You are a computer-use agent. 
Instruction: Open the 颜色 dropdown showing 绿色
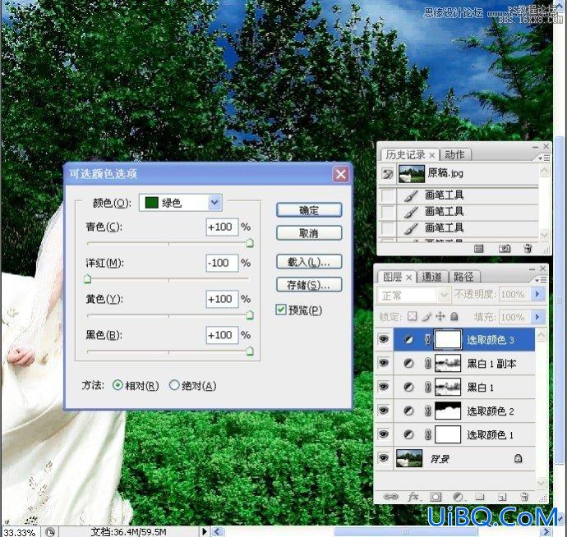pyautogui.click(x=214, y=203)
